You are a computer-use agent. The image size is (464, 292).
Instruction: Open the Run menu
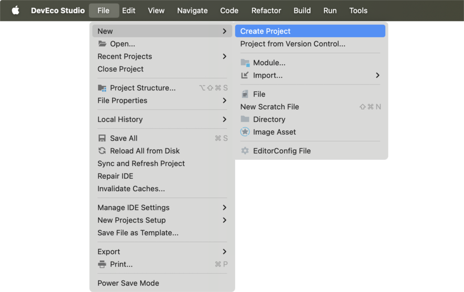click(x=330, y=11)
